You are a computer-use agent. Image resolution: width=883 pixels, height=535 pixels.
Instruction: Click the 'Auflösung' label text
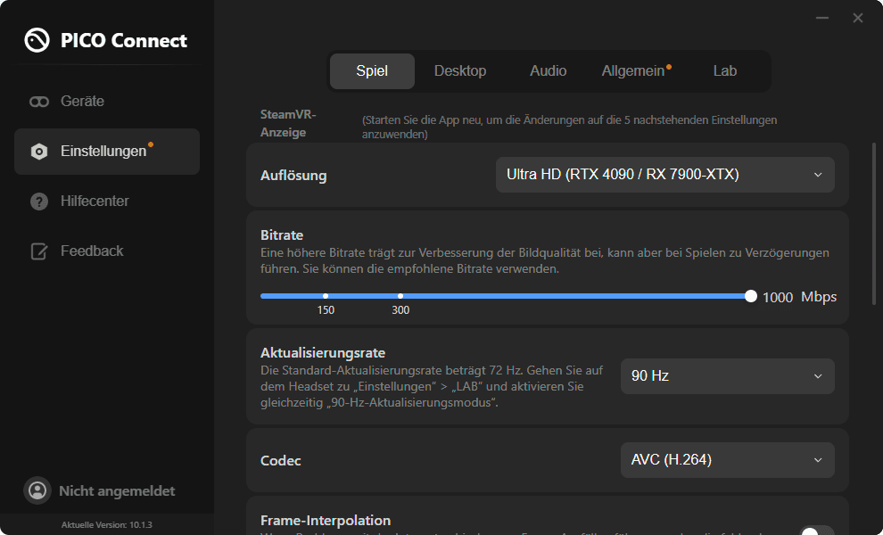click(x=293, y=176)
